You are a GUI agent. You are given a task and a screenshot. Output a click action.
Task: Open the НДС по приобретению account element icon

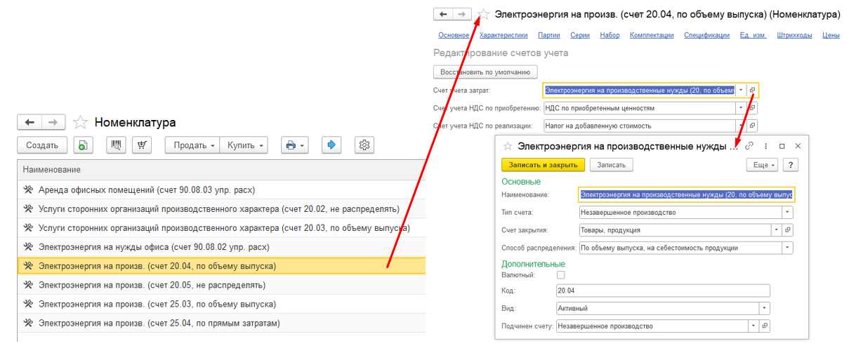click(x=752, y=108)
